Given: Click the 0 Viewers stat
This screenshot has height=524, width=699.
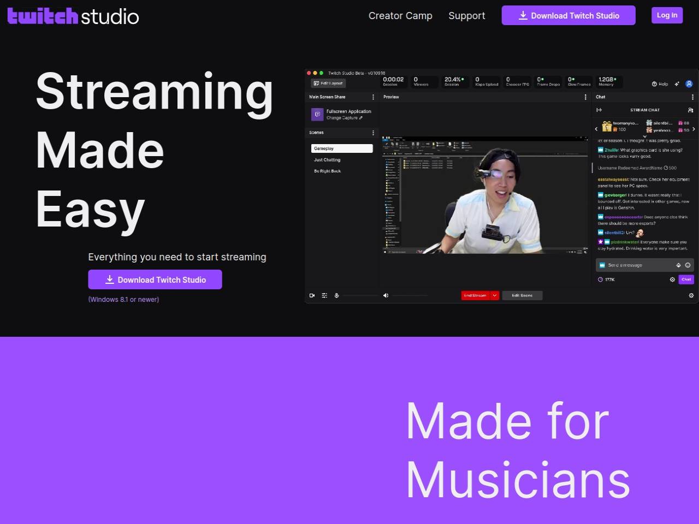Looking at the screenshot, I should [424, 81].
